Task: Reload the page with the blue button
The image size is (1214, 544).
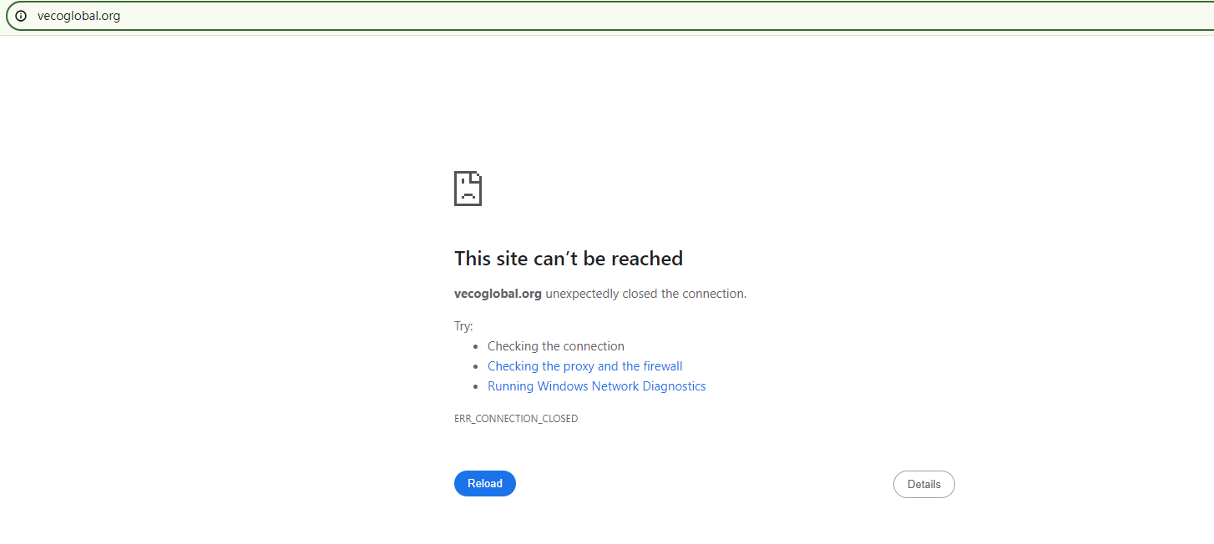Action: click(485, 484)
